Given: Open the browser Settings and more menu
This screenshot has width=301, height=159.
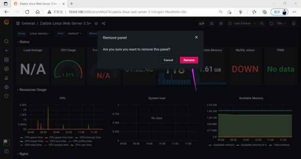Looking at the screenshot, I should click(x=294, y=12).
